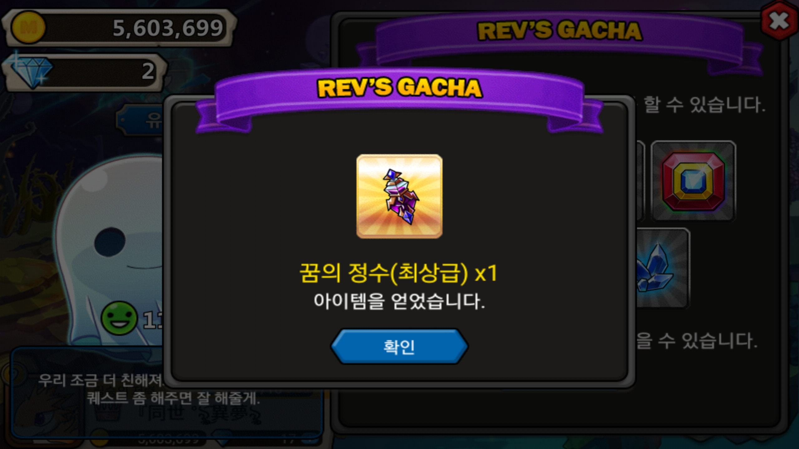Tap the gold M coin icon
The image size is (799, 449).
pyautogui.click(x=28, y=27)
